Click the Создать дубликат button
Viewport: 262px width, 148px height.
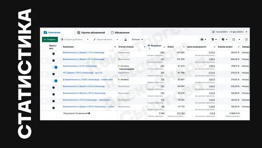pos(72,39)
